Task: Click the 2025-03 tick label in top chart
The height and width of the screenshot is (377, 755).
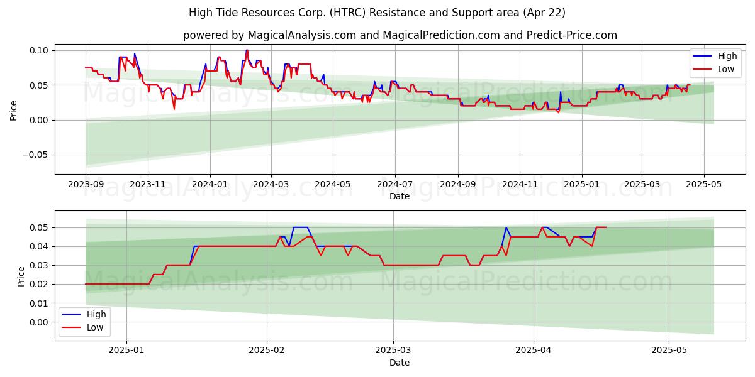Action: (642, 184)
